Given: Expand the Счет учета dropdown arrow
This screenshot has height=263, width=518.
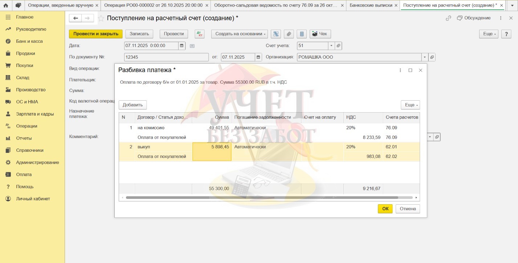Looking at the screenshot, I should click(x=331, y=46).
